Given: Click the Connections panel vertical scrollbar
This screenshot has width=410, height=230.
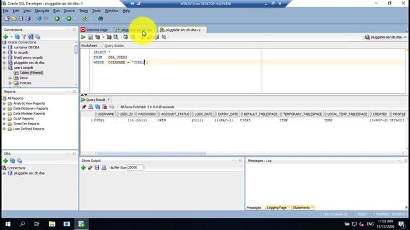Looking at the screenshot, I should click(x=76, y=49).
